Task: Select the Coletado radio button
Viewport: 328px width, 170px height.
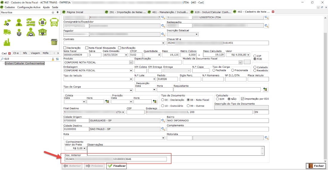Action: 255,67
